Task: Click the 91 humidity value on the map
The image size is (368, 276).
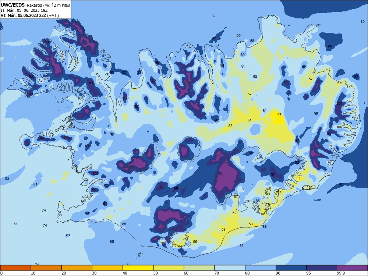Action: click(x=316, y=113)
